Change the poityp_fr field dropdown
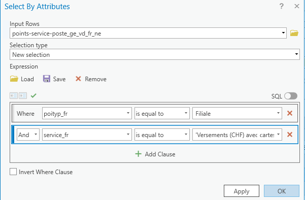This screenshot has height=200, width=305. point(87,113)
